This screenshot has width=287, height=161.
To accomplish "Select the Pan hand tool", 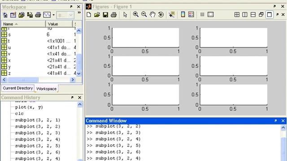I will [x=152, y=14].
